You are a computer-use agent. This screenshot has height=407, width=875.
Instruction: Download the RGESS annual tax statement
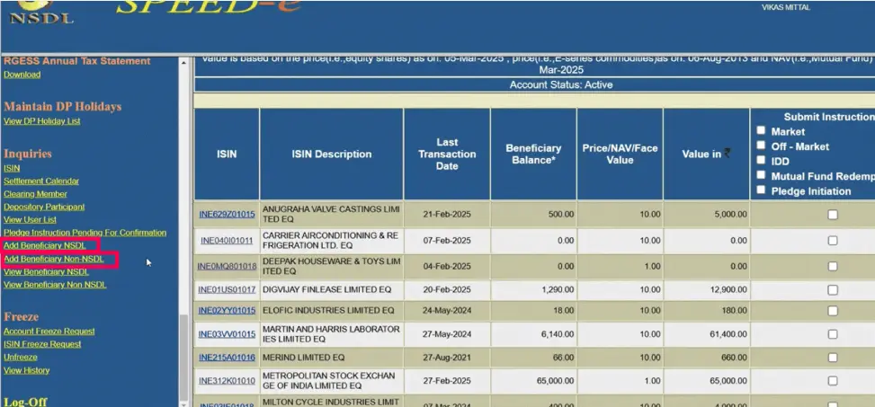coord(22,75)
